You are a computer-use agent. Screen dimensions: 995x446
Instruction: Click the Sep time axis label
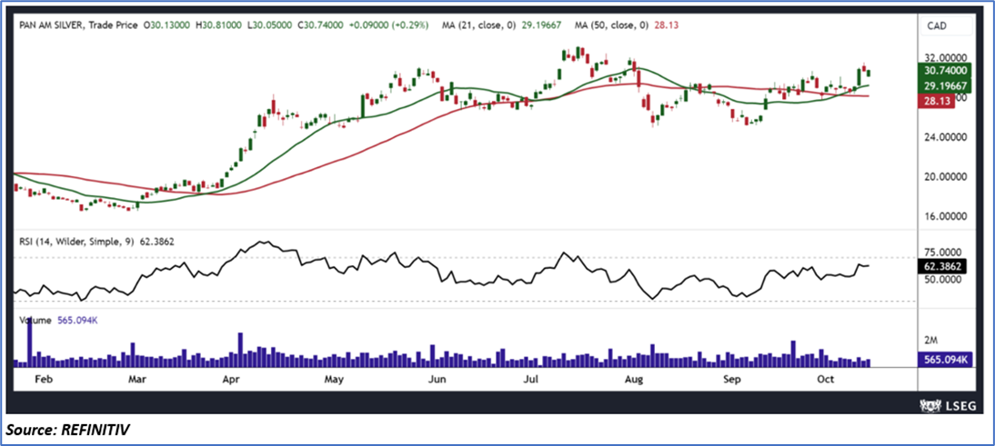point(732,380)
